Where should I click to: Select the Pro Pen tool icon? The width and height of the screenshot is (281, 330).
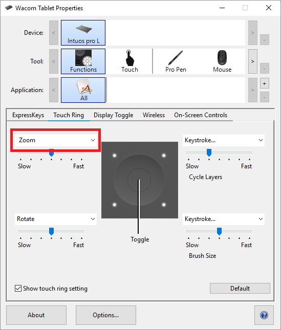[x=176, y=61]
